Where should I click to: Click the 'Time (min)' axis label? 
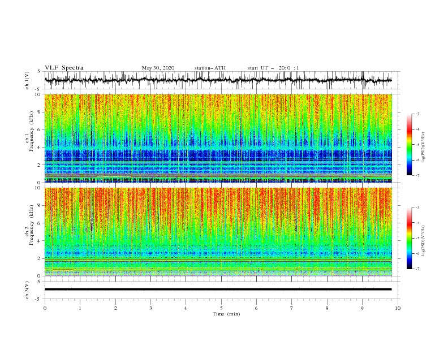pyautogui.click(x=226, y=314)
